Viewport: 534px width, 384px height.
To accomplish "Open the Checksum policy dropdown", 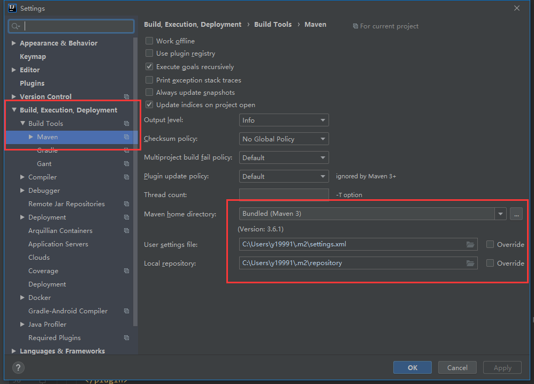I will tap(284, 139).
